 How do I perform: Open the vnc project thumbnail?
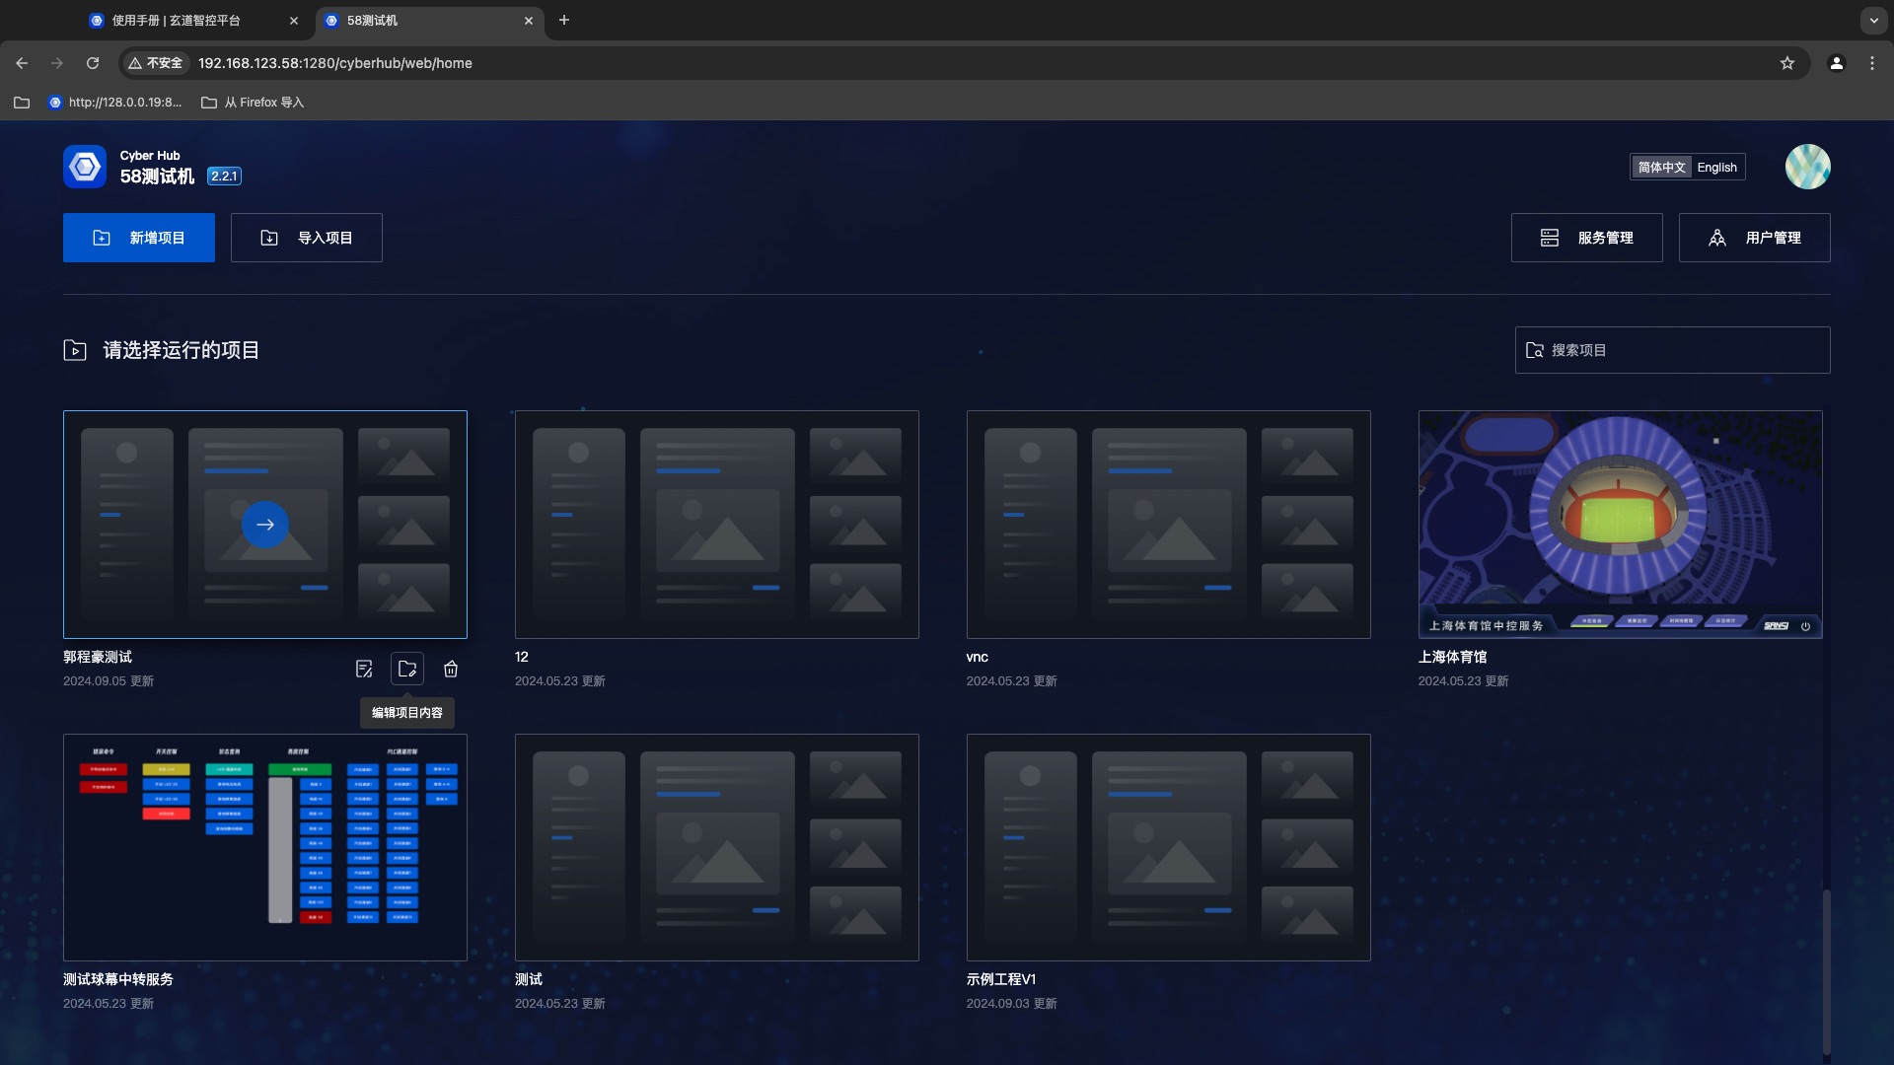point(1168,525)
